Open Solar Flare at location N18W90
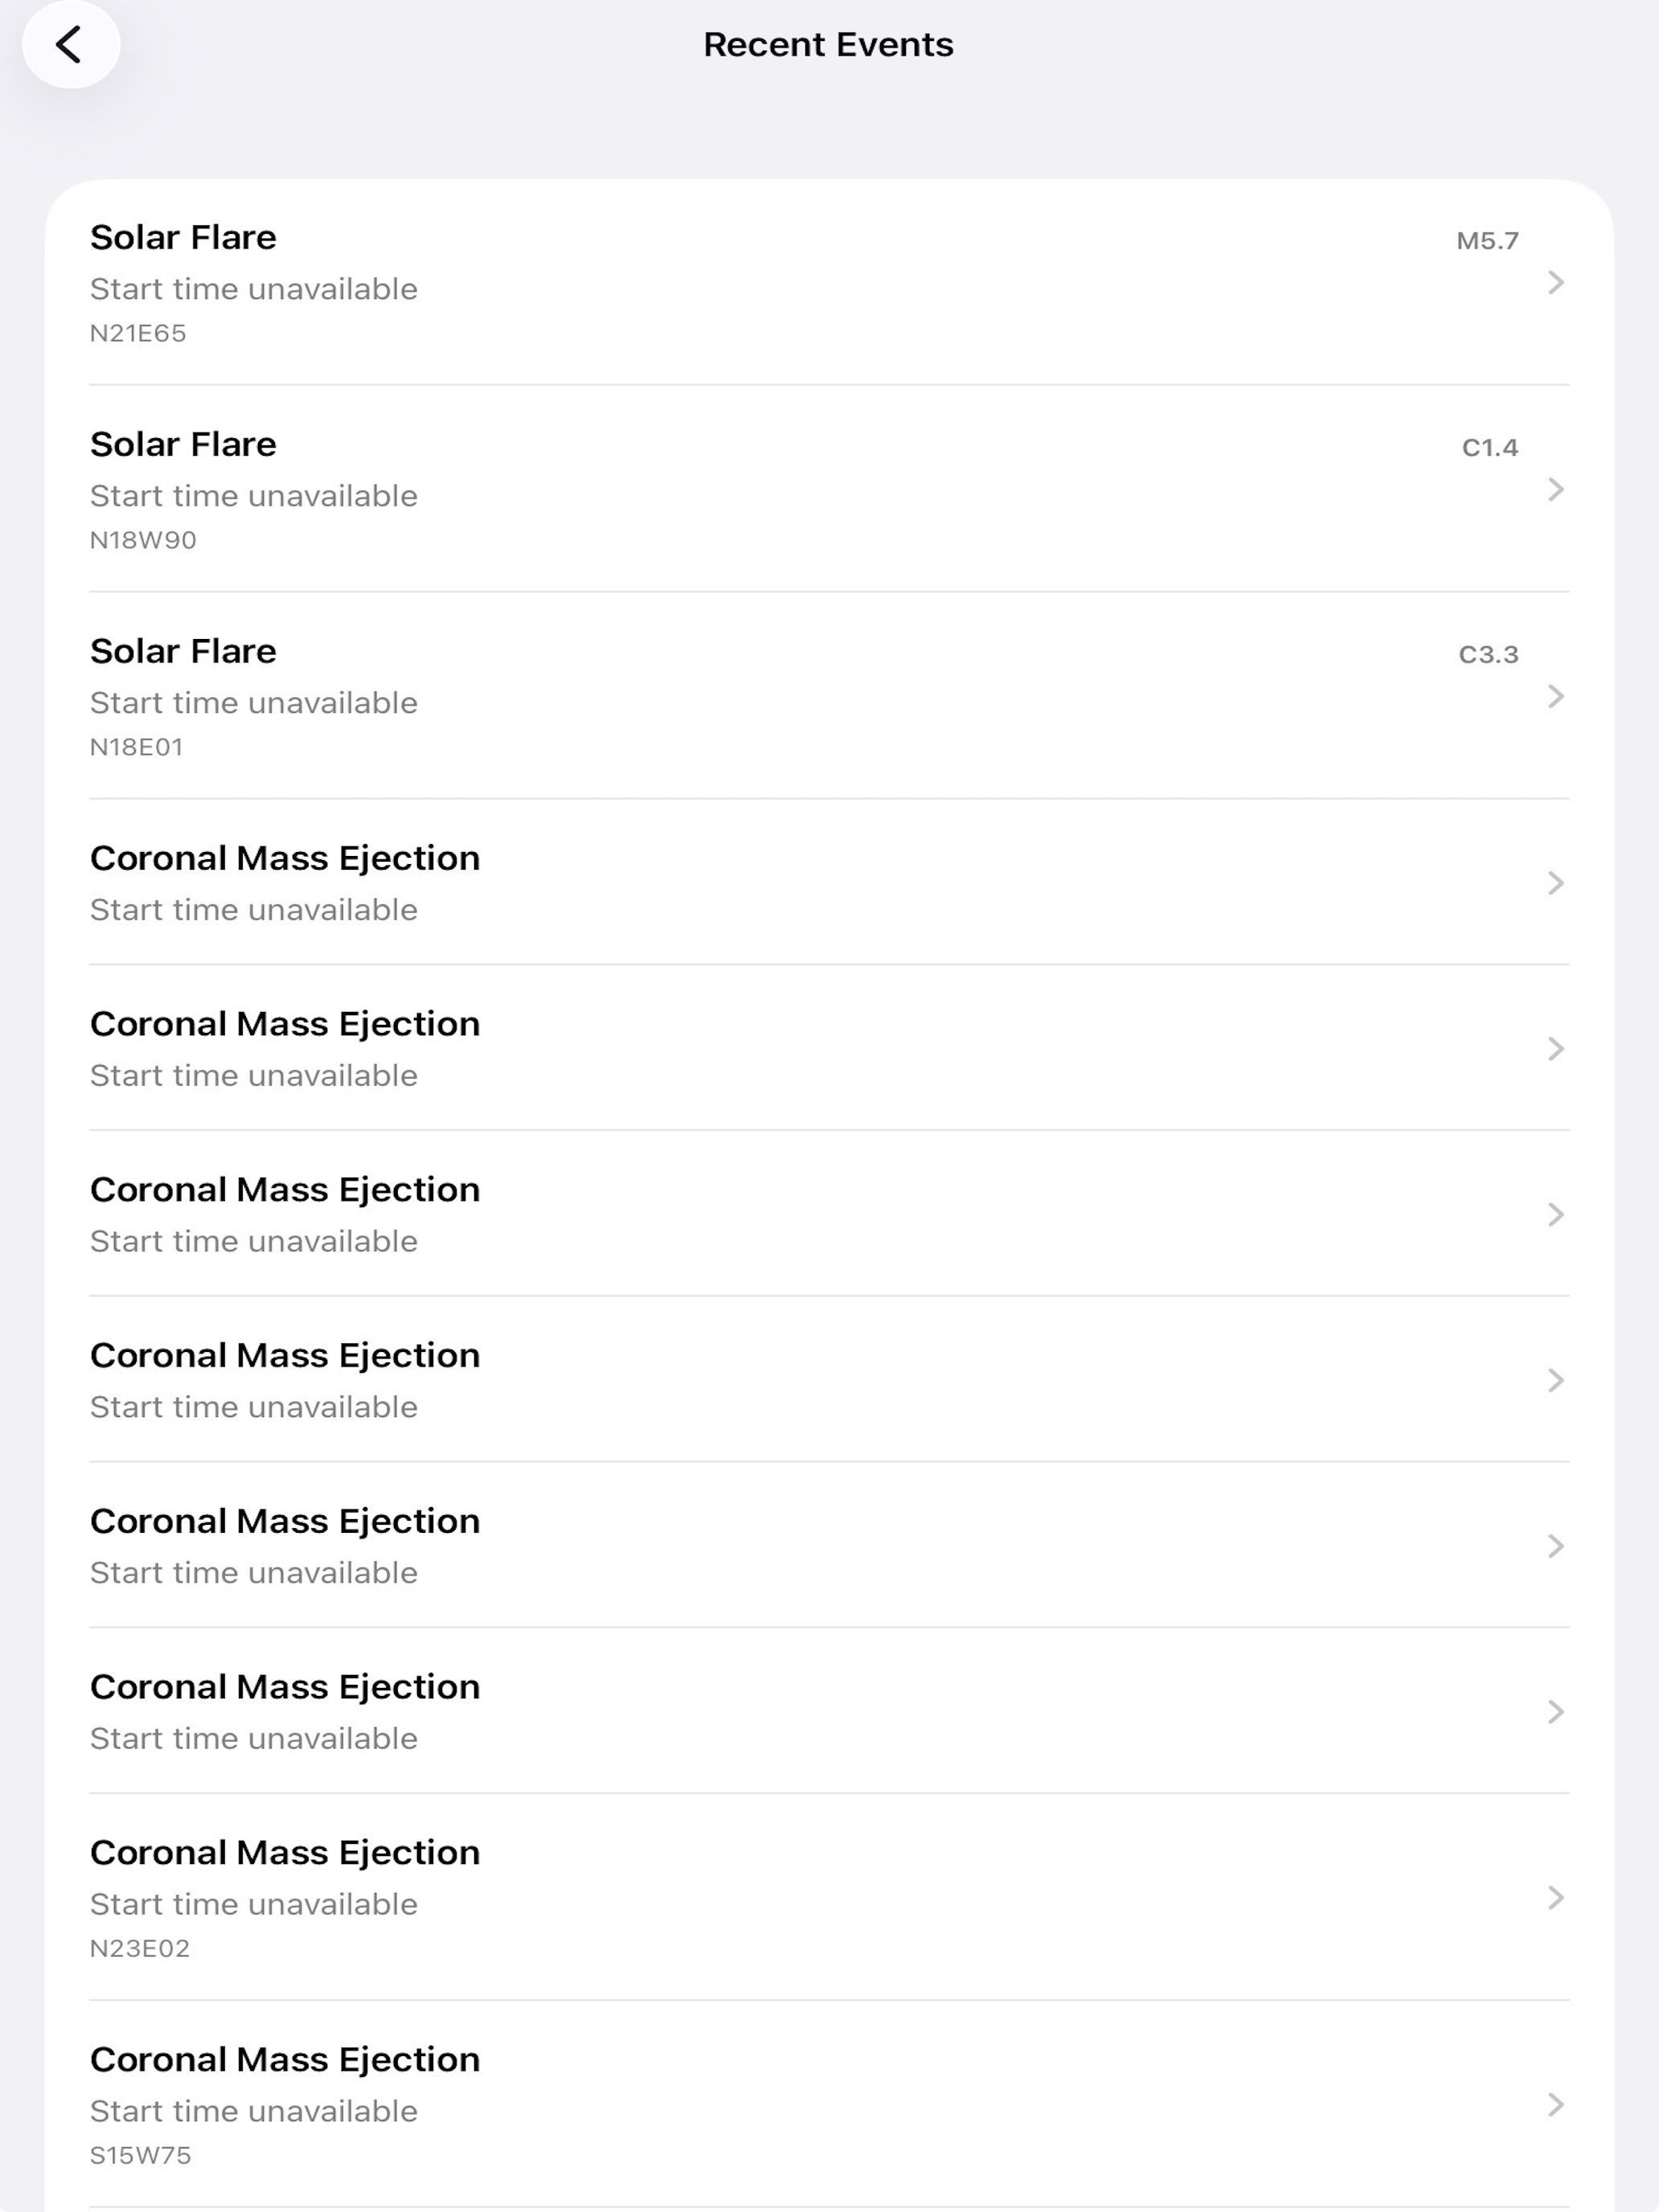The height and width of the screenshot is (2212, 1659). pyautogui.click(x=829, y=490)
